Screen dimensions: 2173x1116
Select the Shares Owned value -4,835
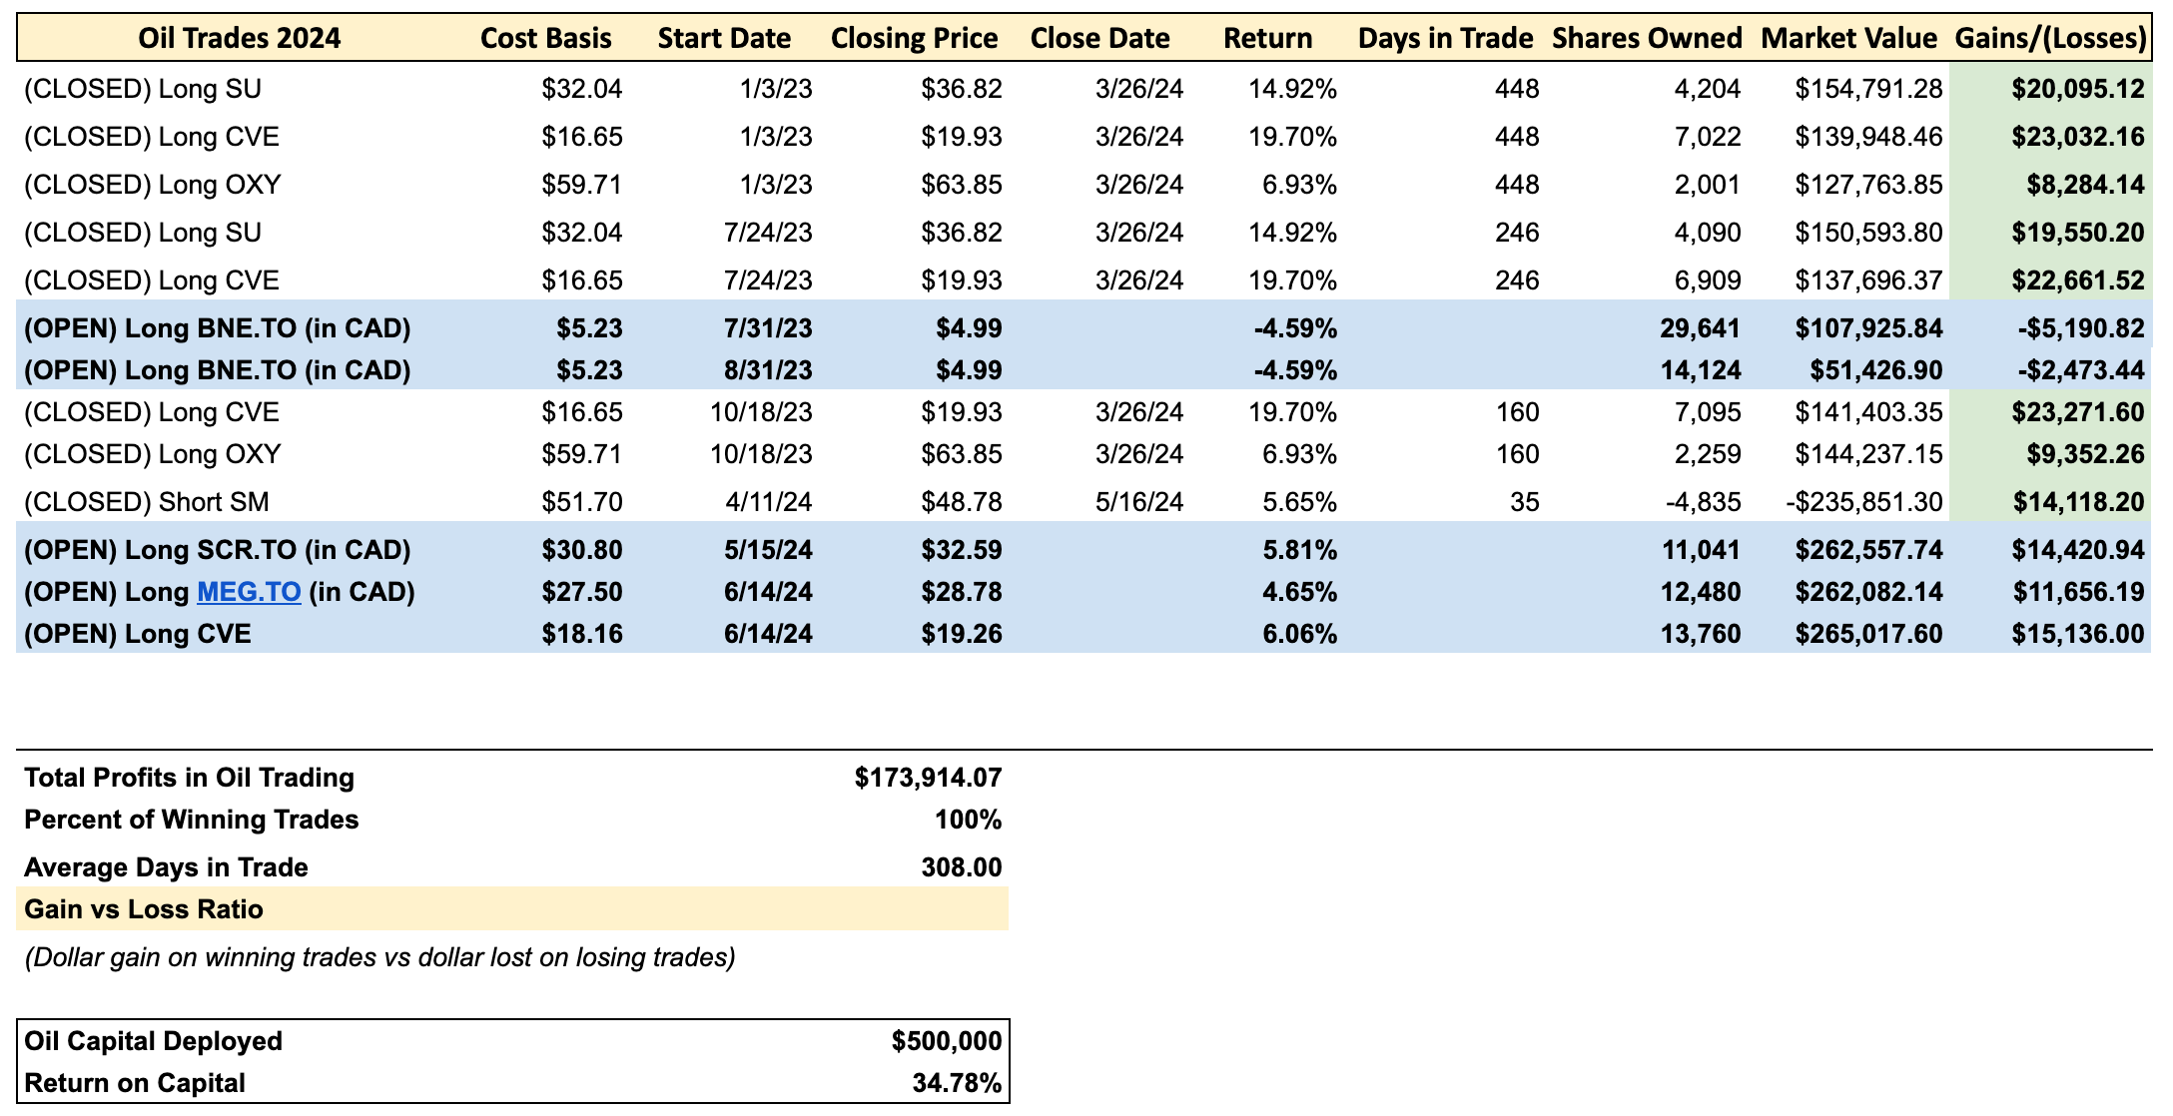click(x=1703, y=501)
